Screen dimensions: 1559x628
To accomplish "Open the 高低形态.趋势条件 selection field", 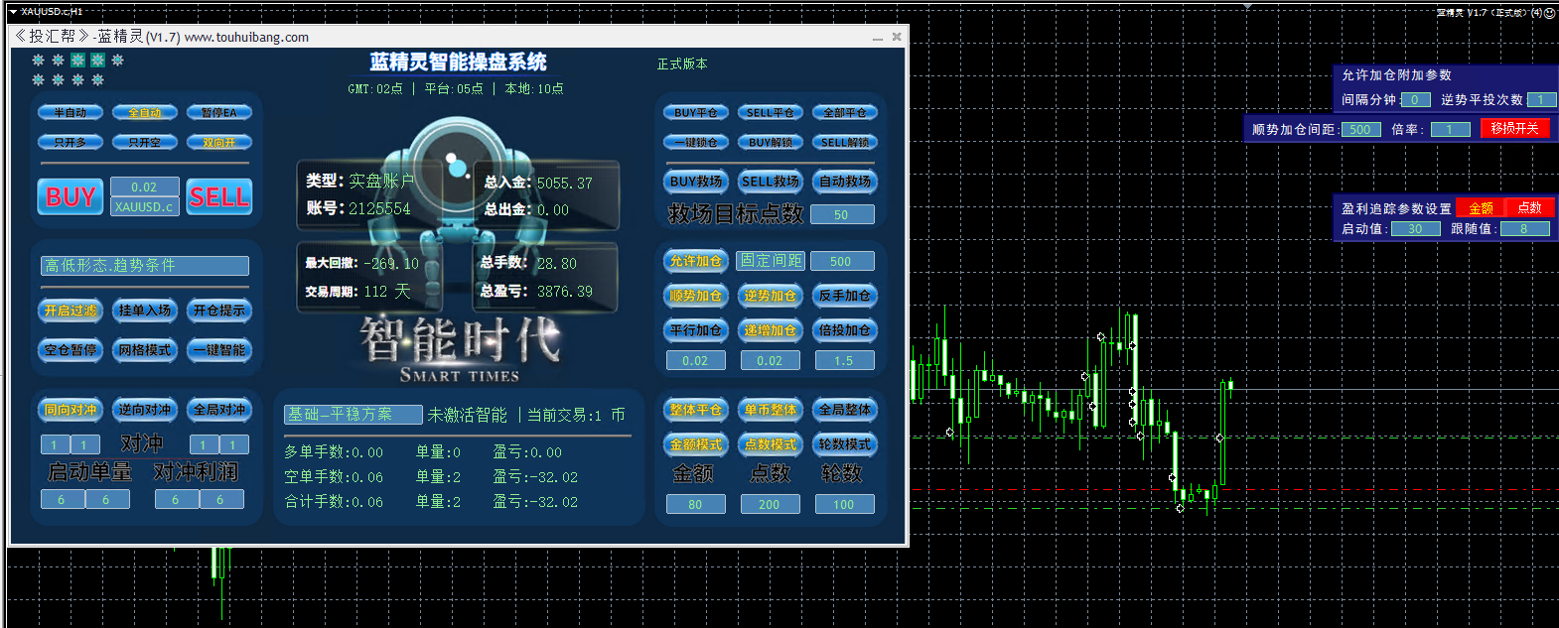I will [145, 266].
